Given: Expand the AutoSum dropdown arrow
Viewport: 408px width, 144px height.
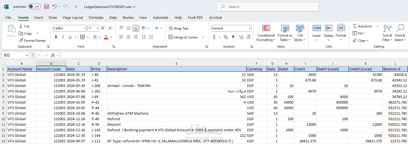Looking at the screenshot, I should (x=377, y=26).
